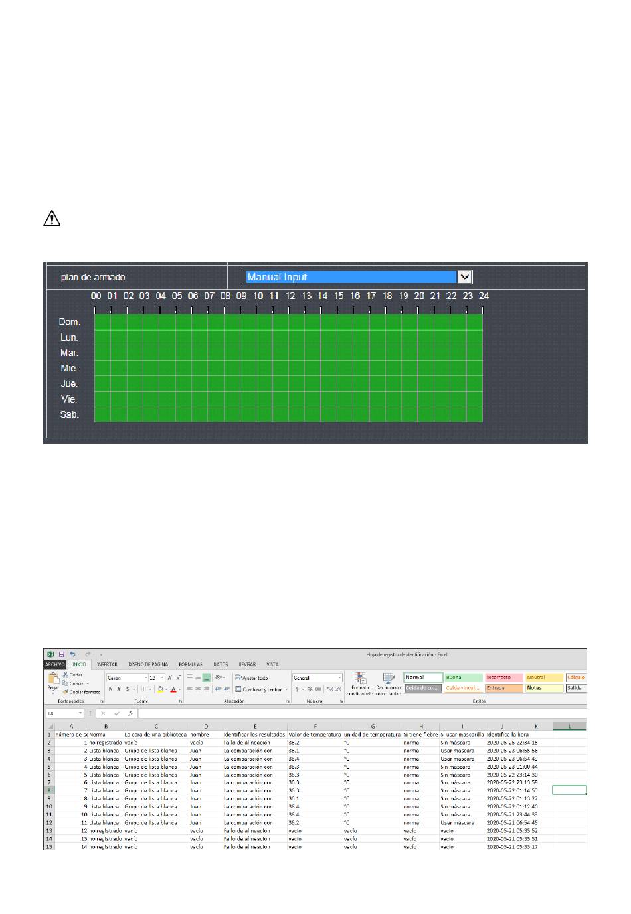The height and width of the screenshot is (914, 631).
Task: Apply the Incorrecto cell style
Action: (504, 678)
